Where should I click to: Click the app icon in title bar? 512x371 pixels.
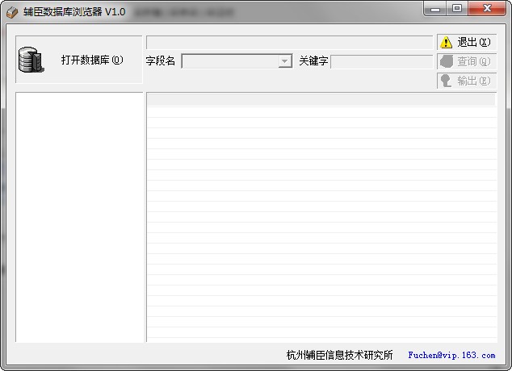12,12
